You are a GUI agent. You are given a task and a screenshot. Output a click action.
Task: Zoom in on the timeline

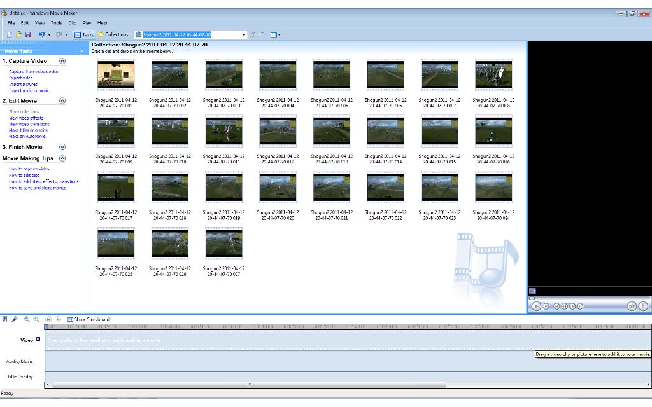[x=27, y=319]
